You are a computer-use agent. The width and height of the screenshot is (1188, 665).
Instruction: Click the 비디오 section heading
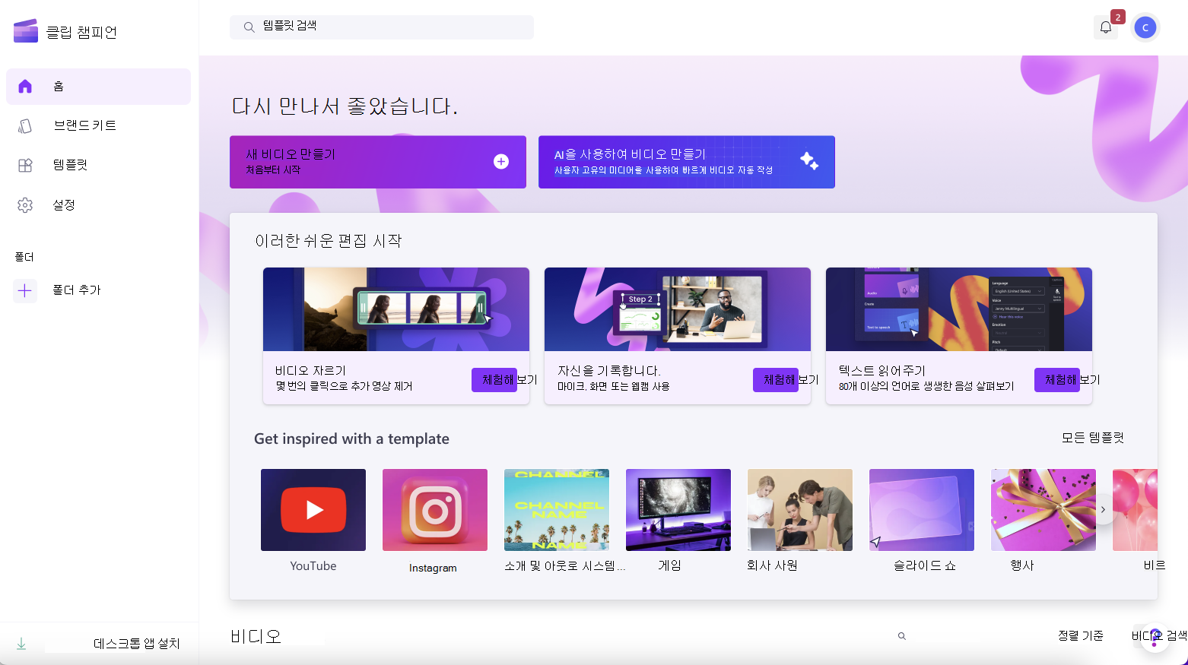pyautogui.click(x=256, y=637)
